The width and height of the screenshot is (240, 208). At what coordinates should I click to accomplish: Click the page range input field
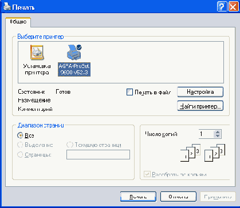click(98, 154)
